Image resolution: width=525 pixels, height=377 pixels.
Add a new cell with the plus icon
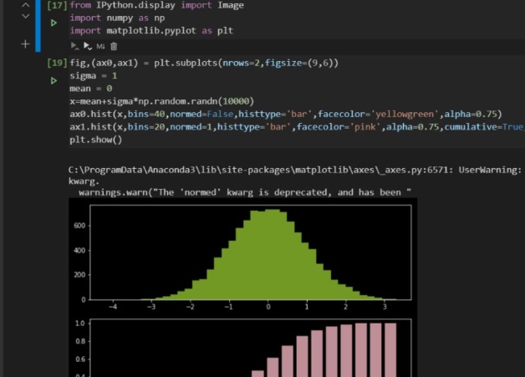pos(25,43)
